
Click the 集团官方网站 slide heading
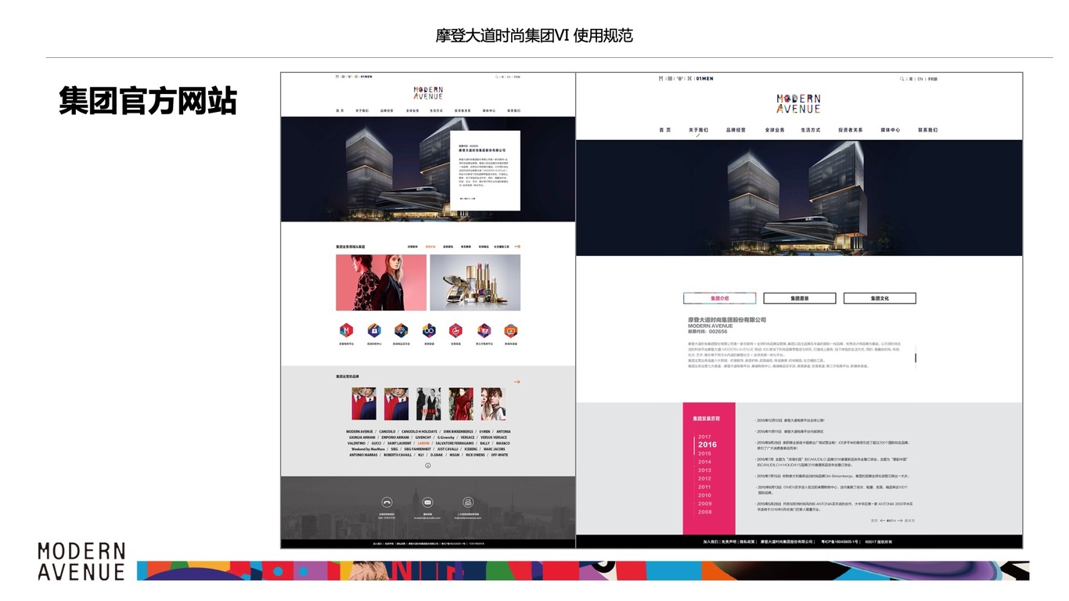(x=148, y=101)
